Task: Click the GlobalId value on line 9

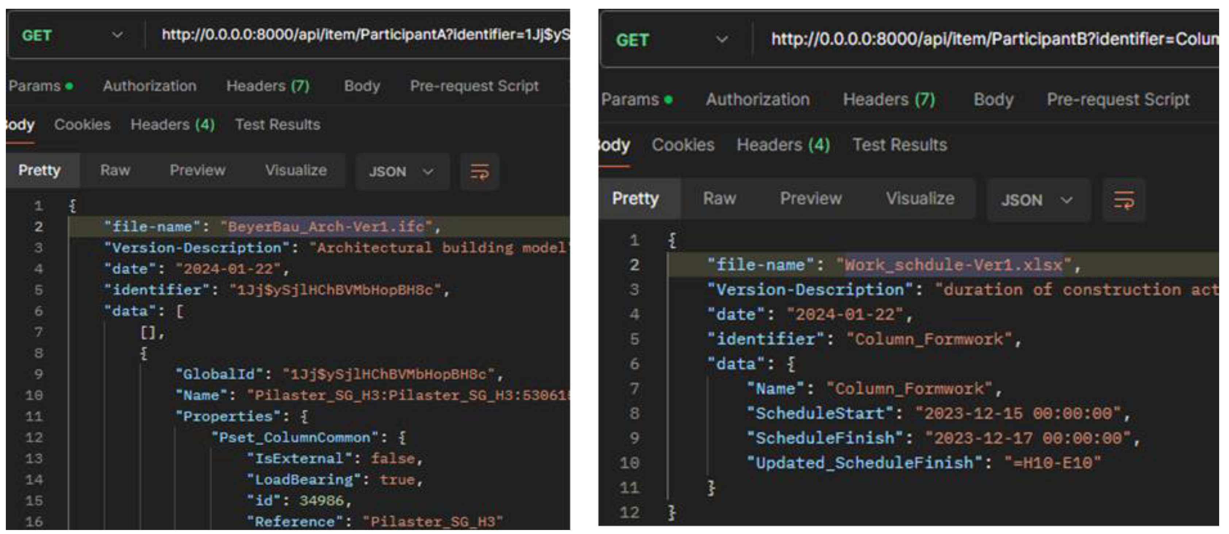Action: [389, 374]
